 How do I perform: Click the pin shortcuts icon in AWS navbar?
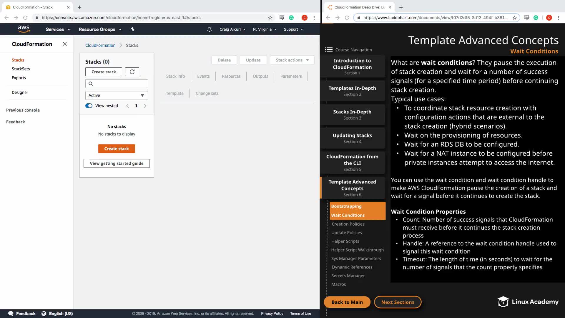tap(132, 29)
